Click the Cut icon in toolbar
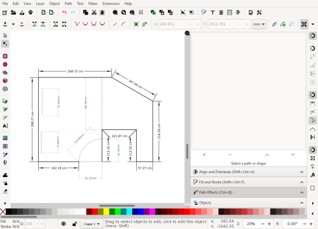This screenshot has height=229, width=318. 94,13
